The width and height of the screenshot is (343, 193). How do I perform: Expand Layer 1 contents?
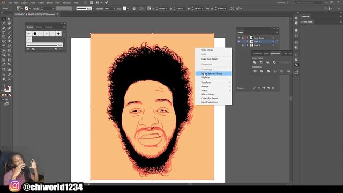point(248,45)
